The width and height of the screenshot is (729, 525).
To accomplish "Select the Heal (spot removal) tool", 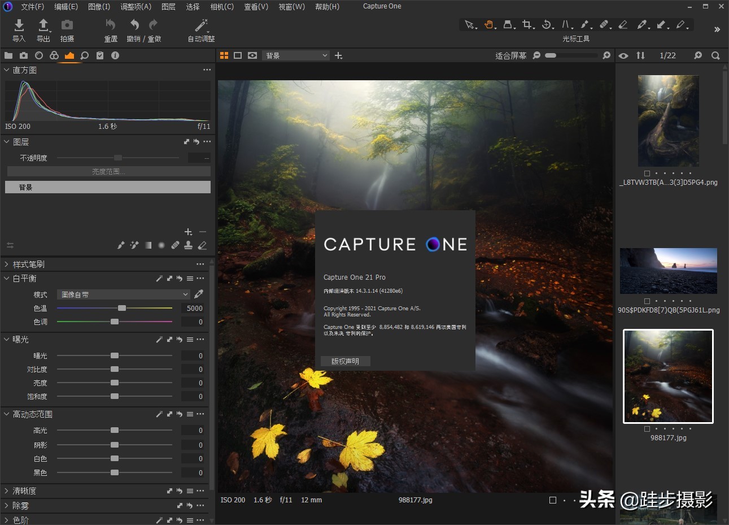I will 605,25.
